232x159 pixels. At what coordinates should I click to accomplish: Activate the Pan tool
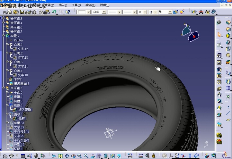tap(67, 156)
